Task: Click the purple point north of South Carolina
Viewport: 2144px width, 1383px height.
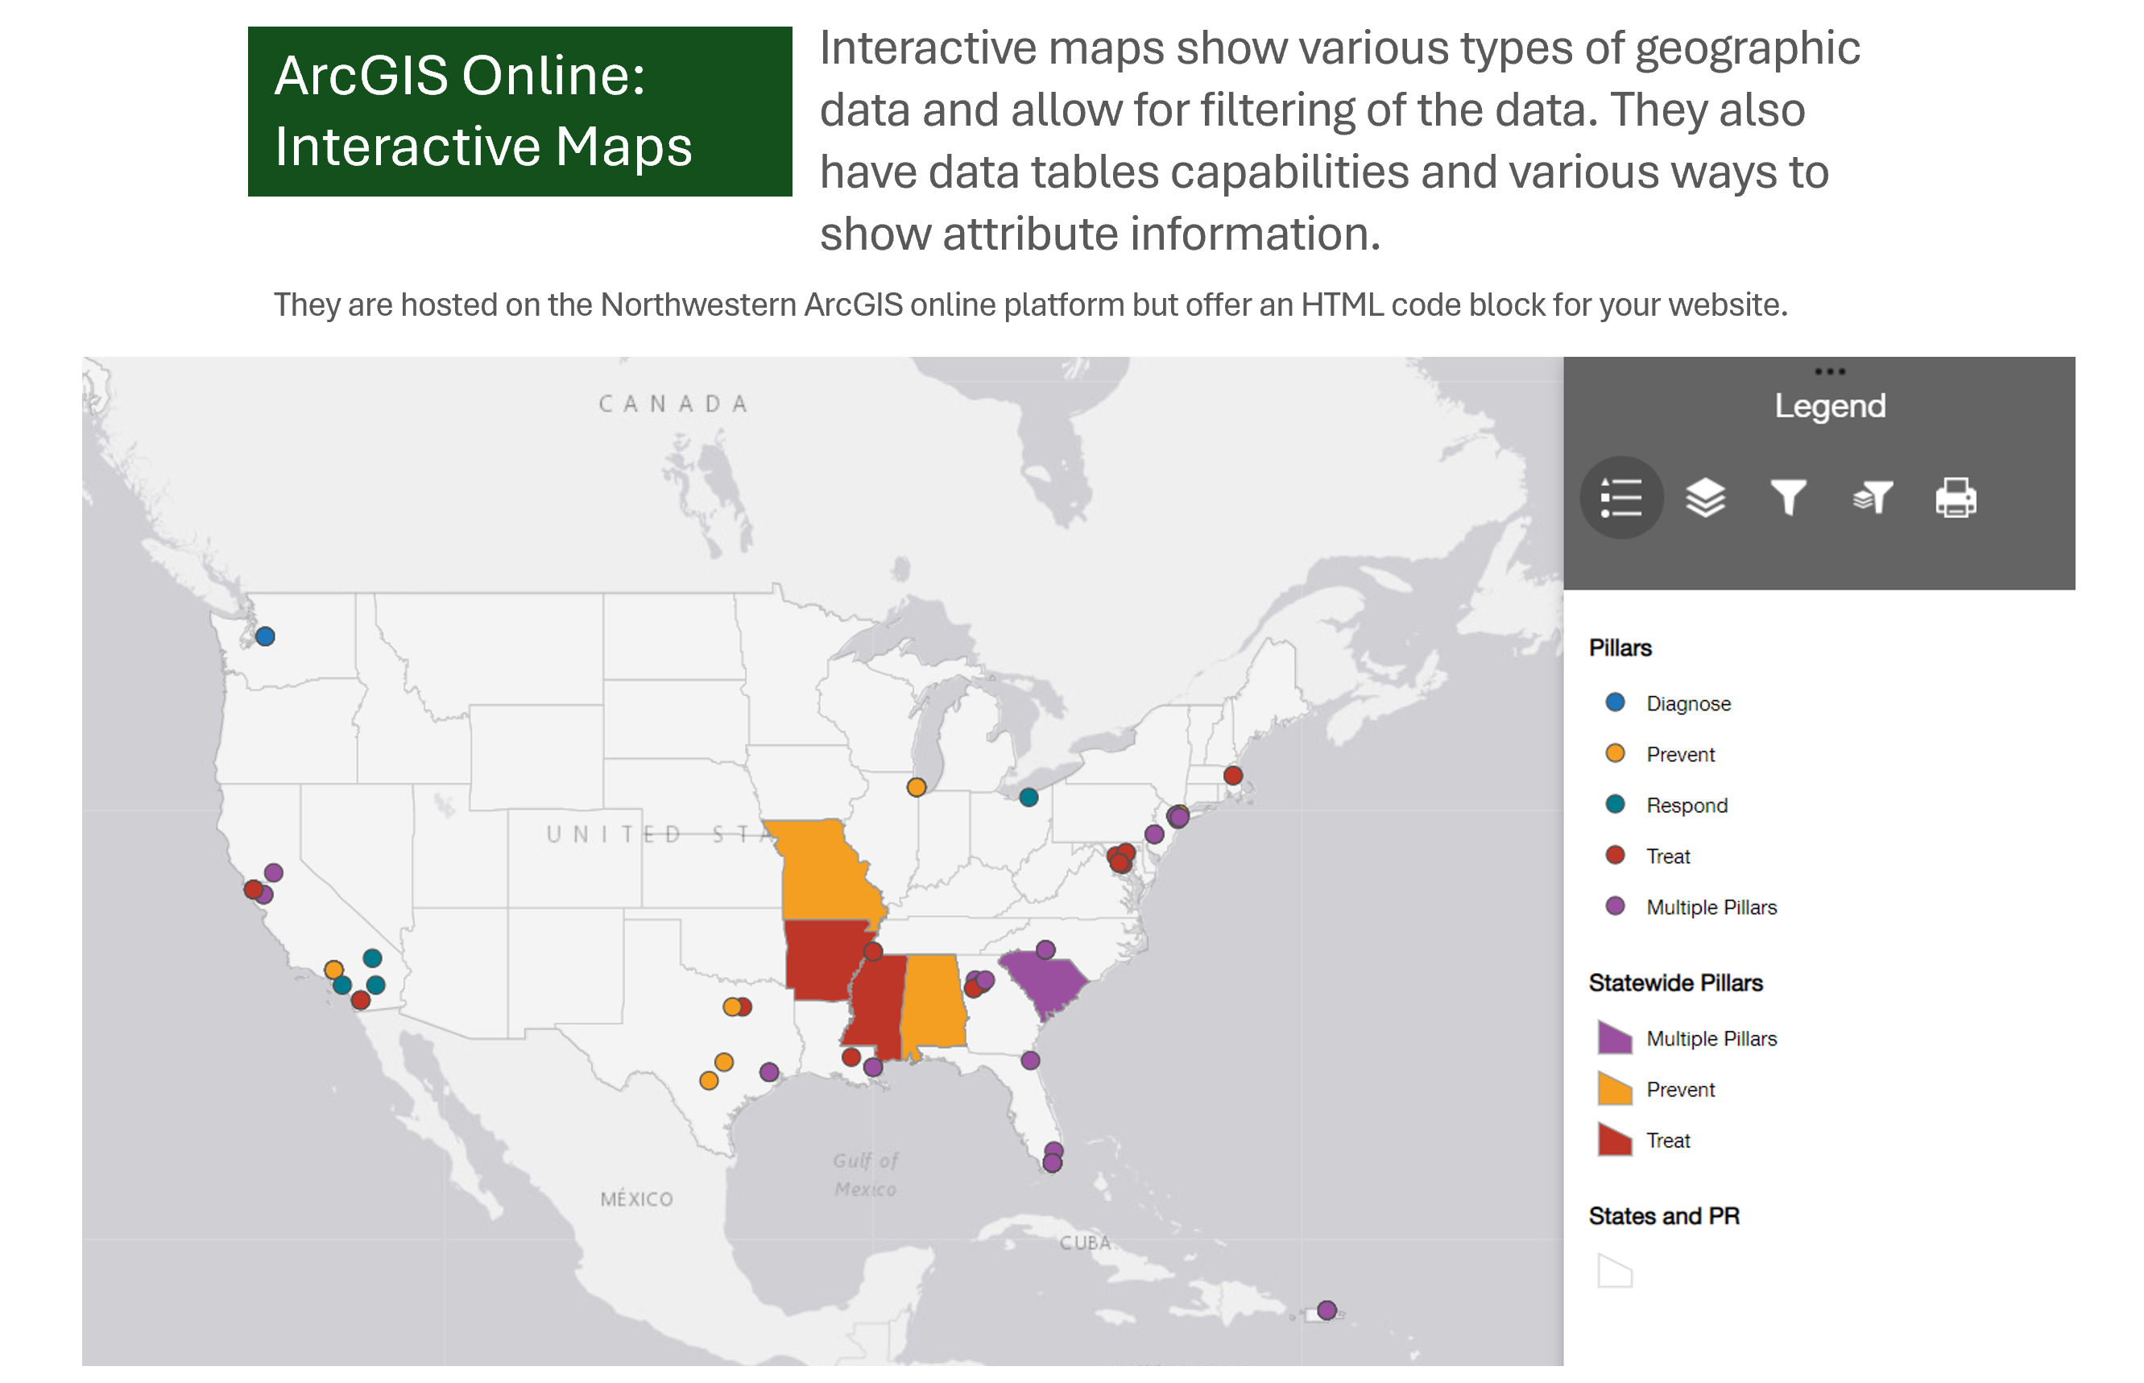Action: pos(1045,949)
